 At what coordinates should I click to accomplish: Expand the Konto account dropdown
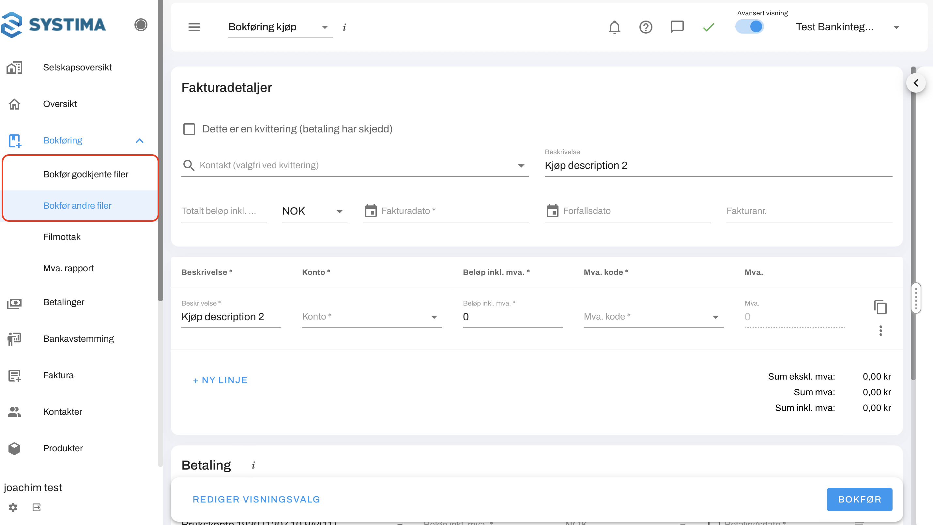point(371,317)
